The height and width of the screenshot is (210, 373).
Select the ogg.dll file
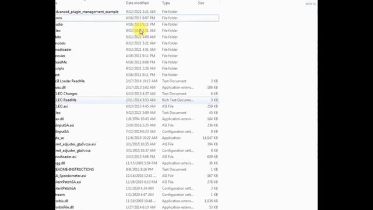(137, 163)
